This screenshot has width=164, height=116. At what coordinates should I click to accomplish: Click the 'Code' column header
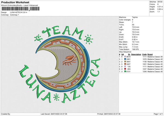(x=144, y=54)
